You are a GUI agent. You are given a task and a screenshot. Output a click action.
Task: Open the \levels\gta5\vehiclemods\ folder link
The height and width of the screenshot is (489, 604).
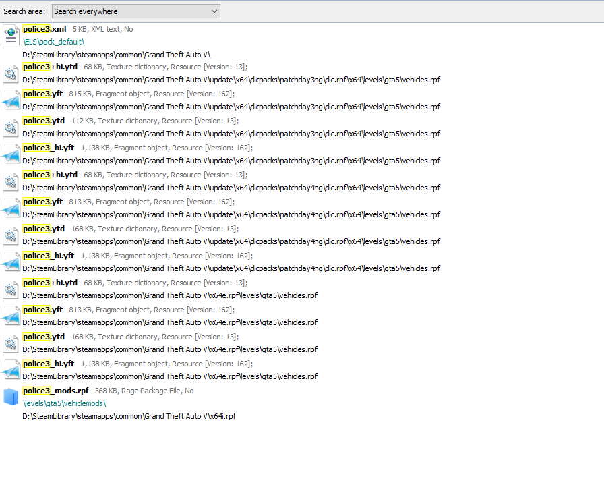tap(64, 403)
